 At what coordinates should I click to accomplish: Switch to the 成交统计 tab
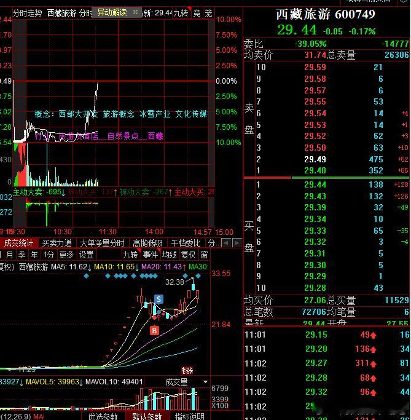tap(18, 243)
